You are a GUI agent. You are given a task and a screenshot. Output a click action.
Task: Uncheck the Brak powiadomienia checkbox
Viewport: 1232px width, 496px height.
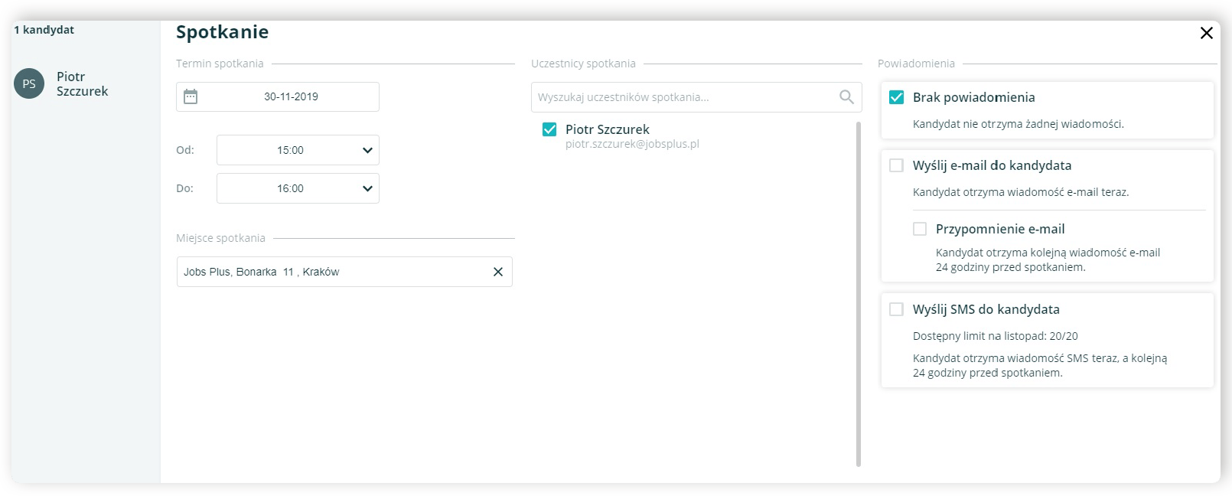896,97
